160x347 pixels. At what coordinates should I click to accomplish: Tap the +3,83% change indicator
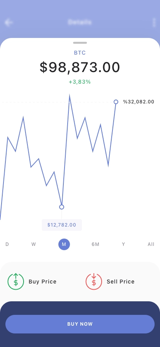(x=80, y=82)
